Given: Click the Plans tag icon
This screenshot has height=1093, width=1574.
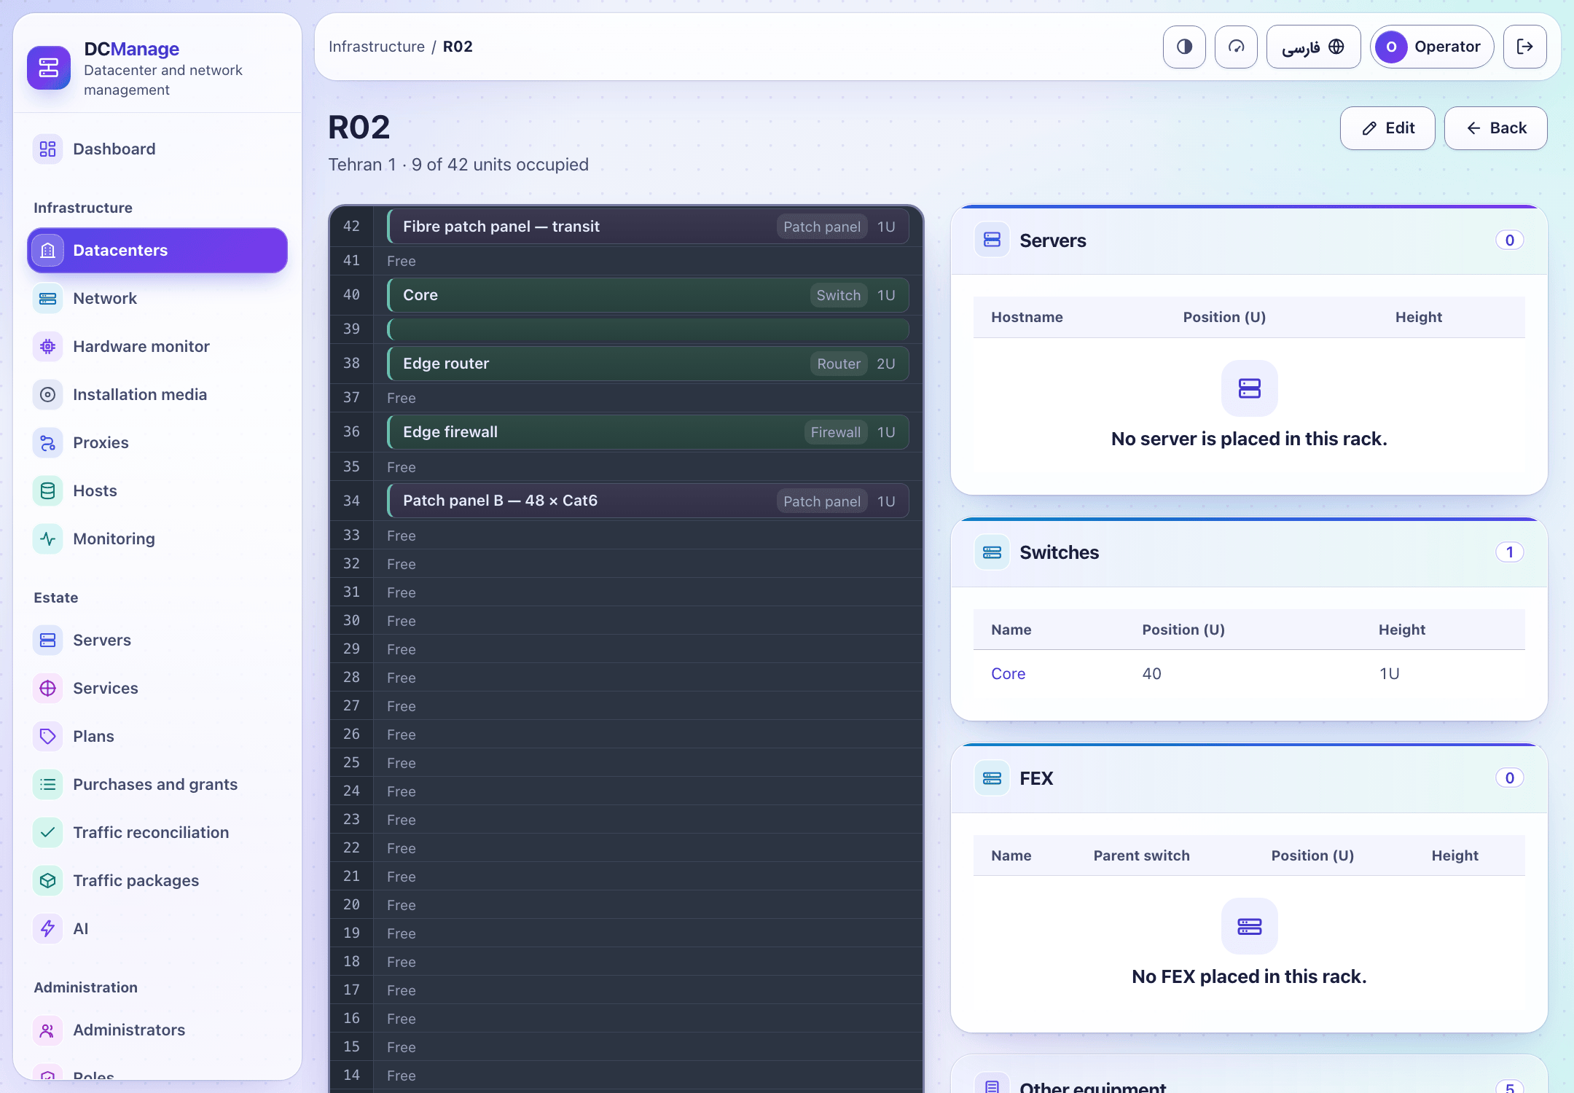Looking at the screenshot, I should coord(48,736).
